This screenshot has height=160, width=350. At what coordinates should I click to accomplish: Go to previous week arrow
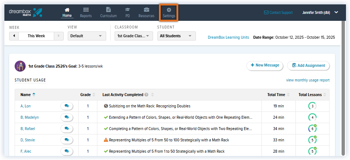14,36
